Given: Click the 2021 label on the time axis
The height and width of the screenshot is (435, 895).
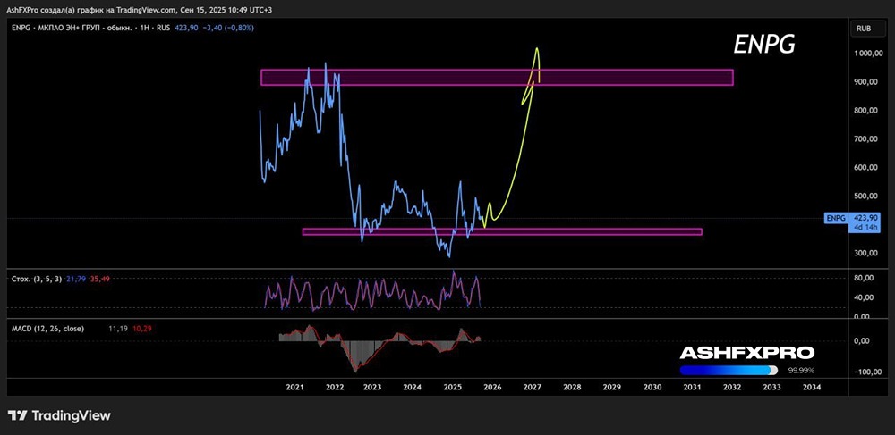Looking at the screenshot, I should (294, 387).
